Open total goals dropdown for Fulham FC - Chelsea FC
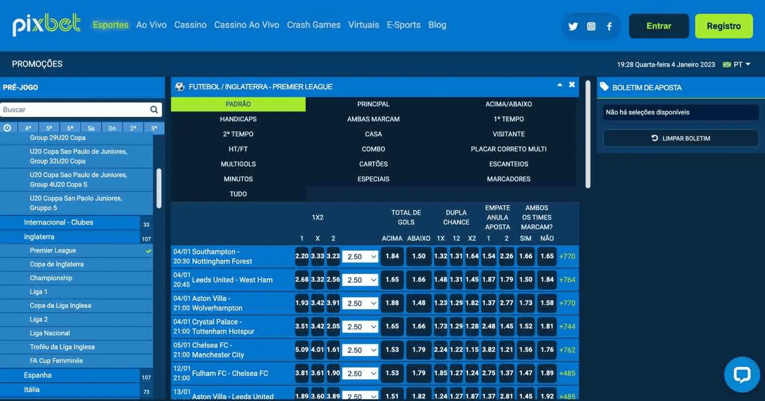The image size is (765, 401). click(x=360, y=373)
